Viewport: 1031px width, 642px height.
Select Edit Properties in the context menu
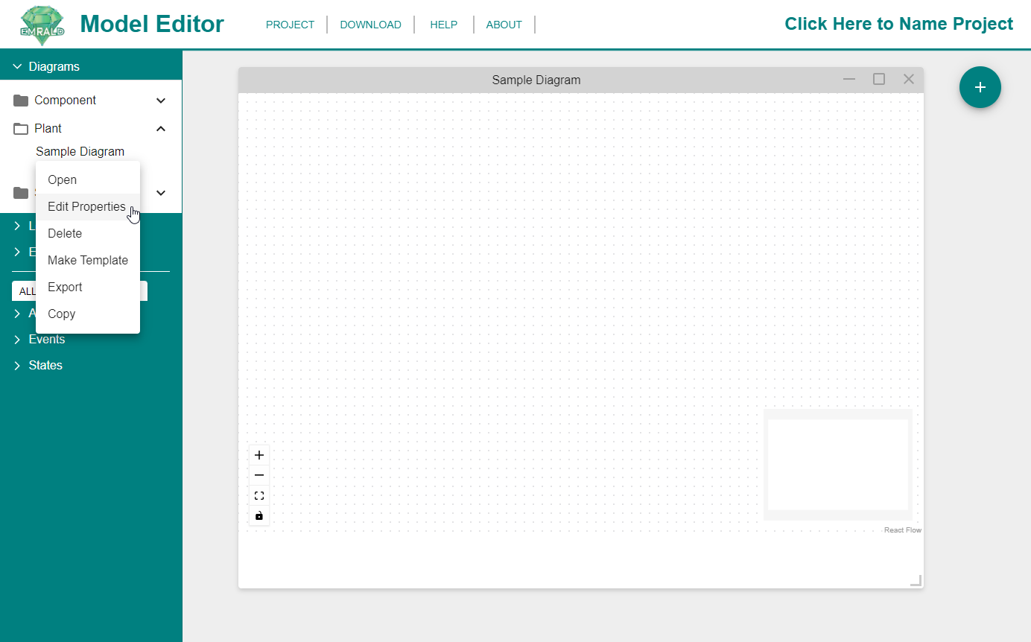(88, 206)
